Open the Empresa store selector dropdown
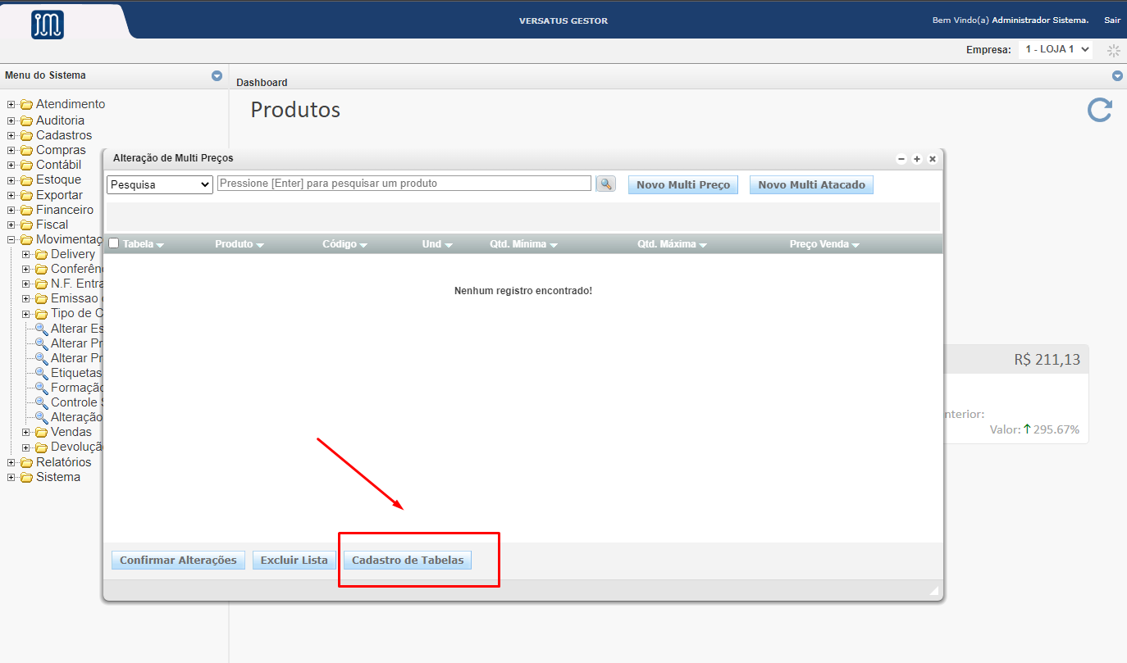The width and height of the screenshot is (1127, 663). (1056, 50)
